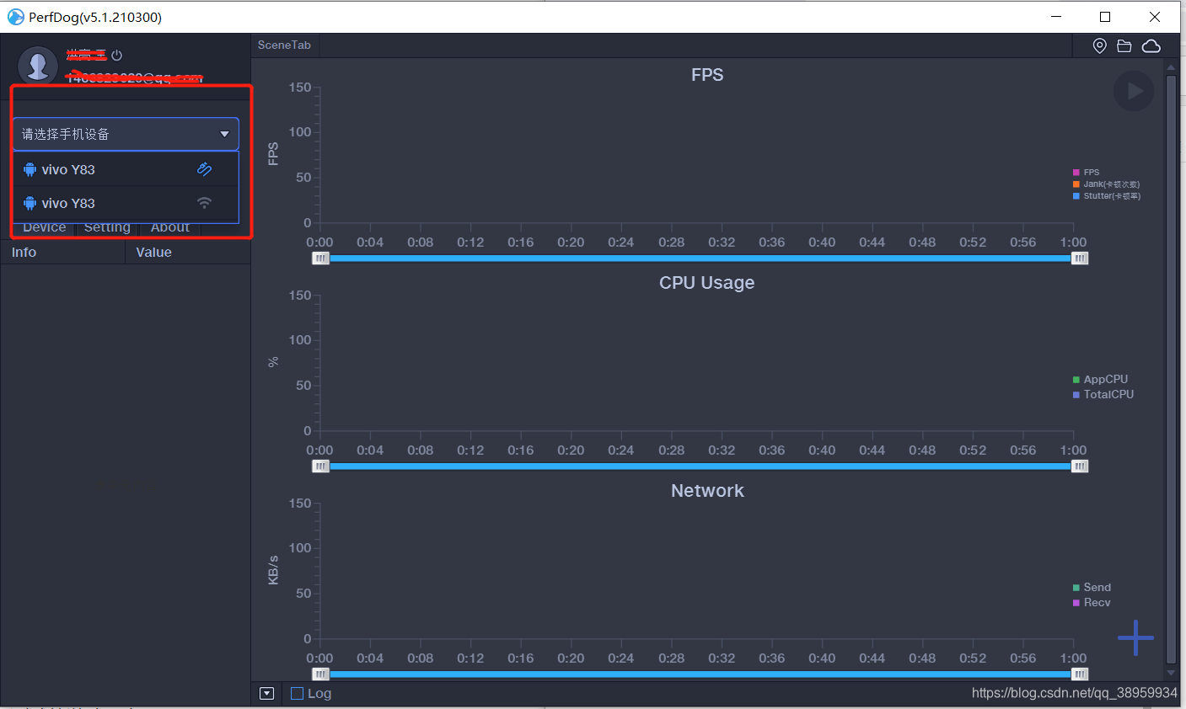Viewport: 1186px width, 709px height.
Task: Select vivo Y83 via USB connection
Action: [126, 169]
